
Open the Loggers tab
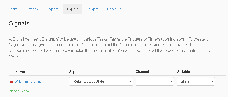52,9
